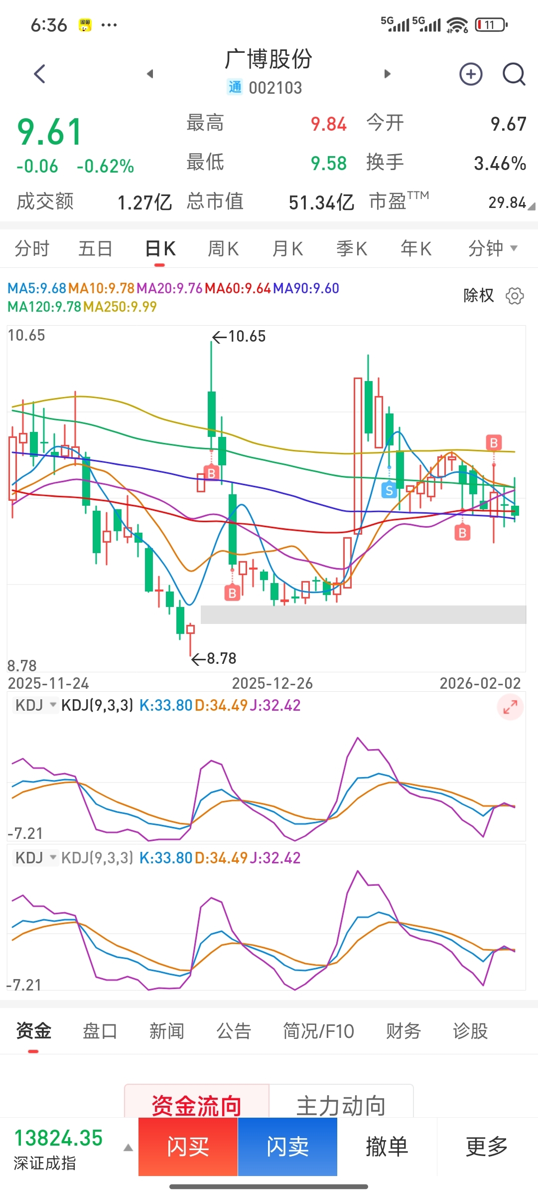Tap the red 闪买 button
538x1197 pixels.
pos(188,1147)
